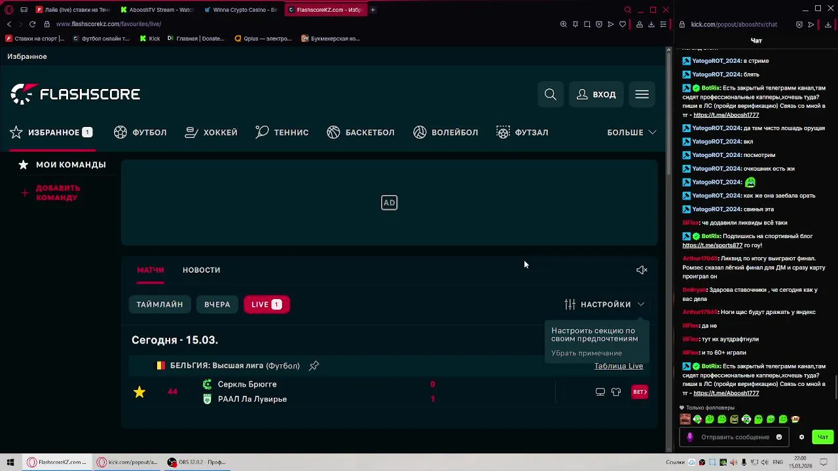Open the ФУТБОЛ sport tab
This screenshot has width=838, height=471.
coord(140,132)
